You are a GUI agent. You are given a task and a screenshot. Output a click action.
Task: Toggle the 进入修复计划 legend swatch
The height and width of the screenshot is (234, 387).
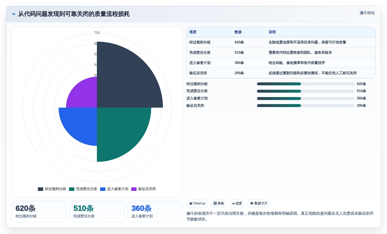tap(103, 189)
